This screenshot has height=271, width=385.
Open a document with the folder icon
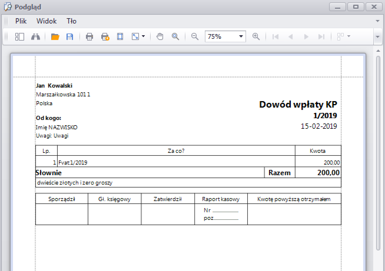(x=55, y=37)
